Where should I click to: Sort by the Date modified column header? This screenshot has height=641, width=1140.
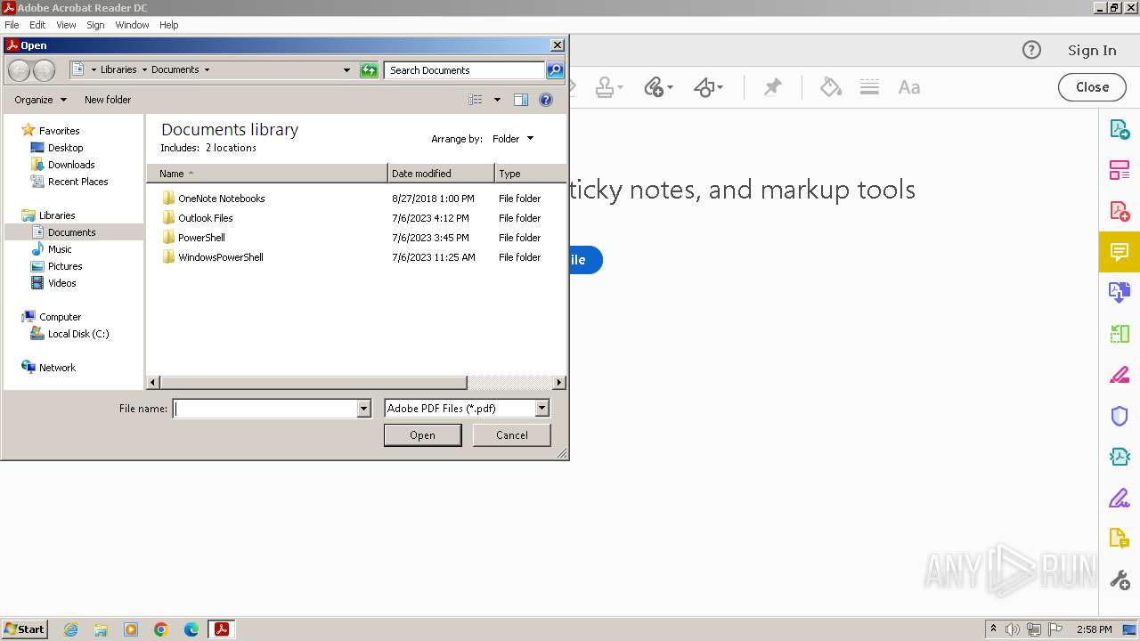441,174
